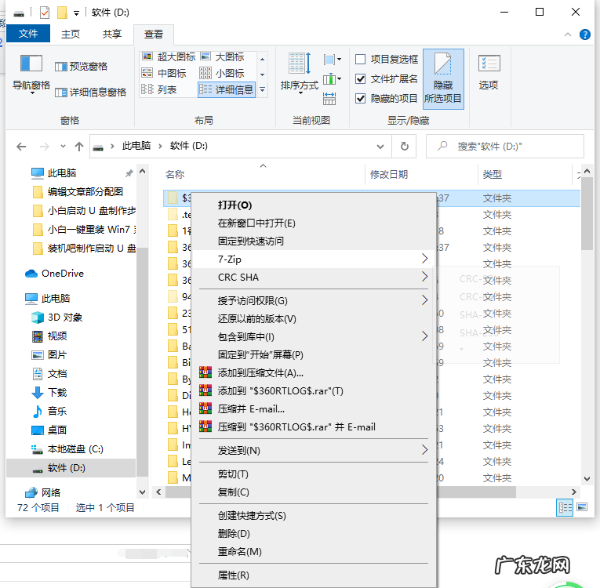Sort by the 类型 column header

pos(524,175)
